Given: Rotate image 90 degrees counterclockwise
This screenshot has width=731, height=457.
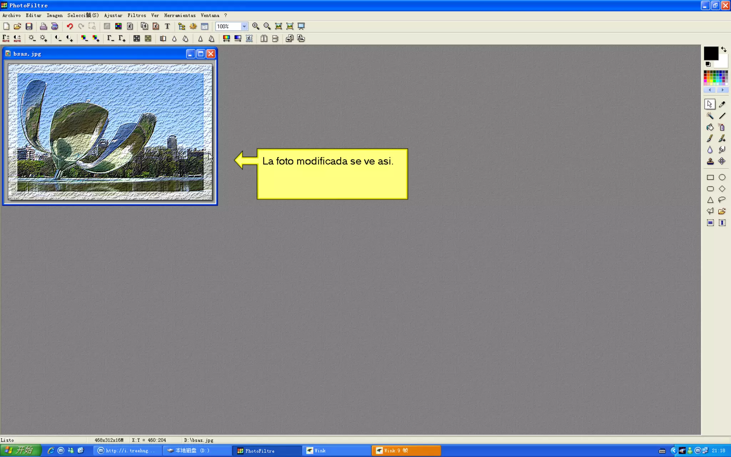Looking at the screenshot, I should [289, 39].
